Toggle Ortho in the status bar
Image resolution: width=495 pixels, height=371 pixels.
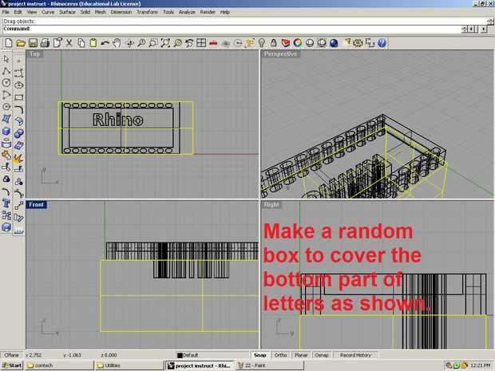280,355
